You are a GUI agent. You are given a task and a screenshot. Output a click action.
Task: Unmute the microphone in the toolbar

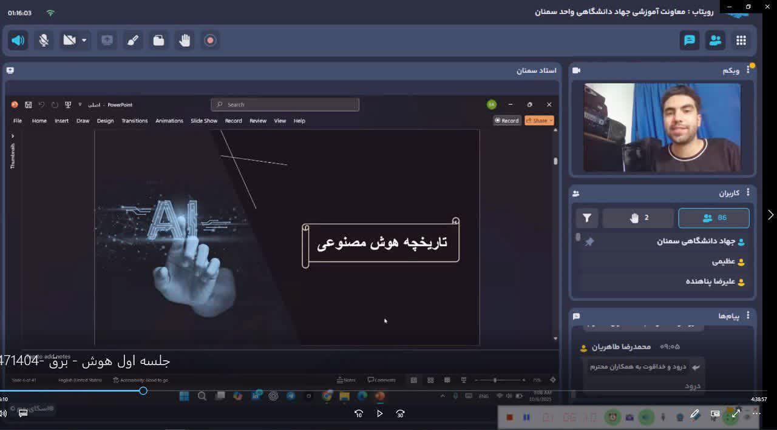click(x=44, y=41)
